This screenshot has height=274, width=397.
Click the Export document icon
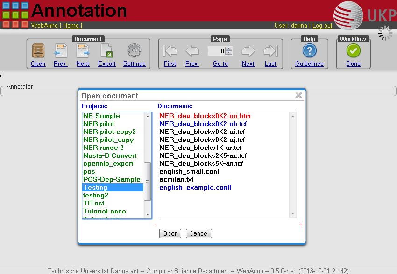coord(106,50)
